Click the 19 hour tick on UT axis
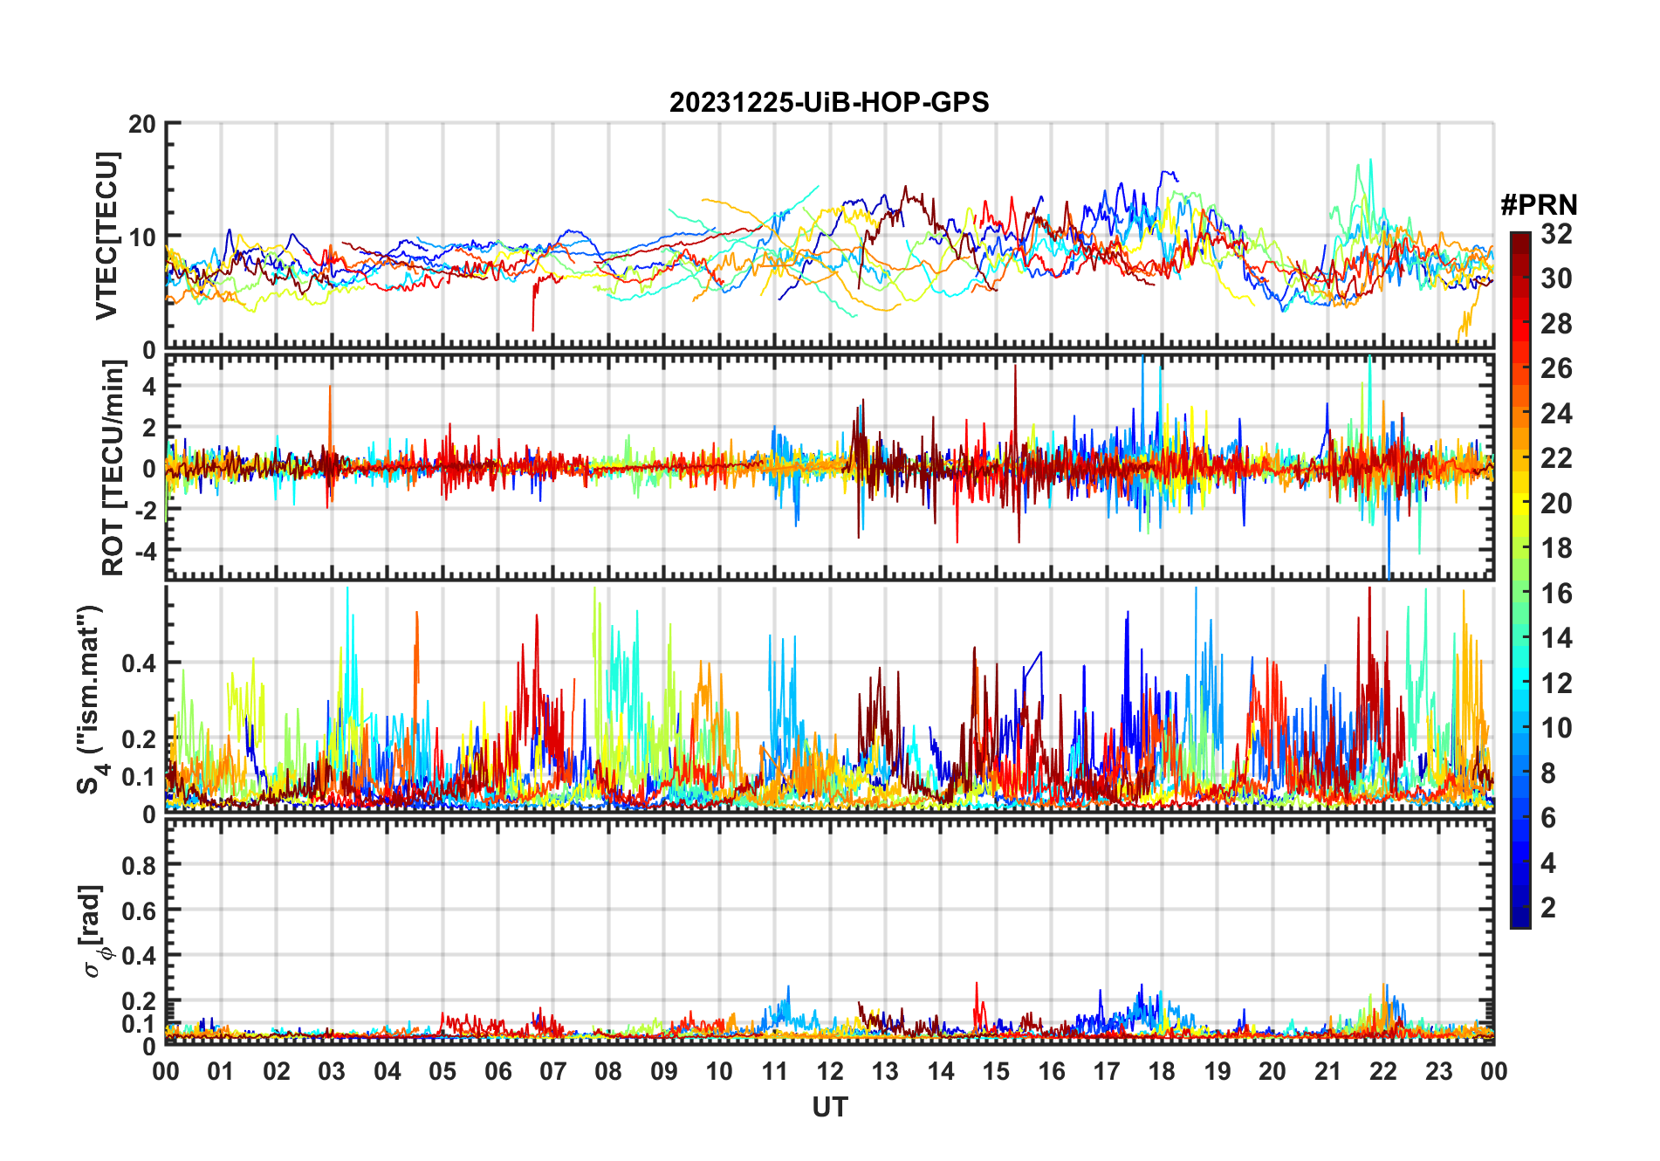This screenshot has width=1660, height=1161. click(x=1218, y=1071)
